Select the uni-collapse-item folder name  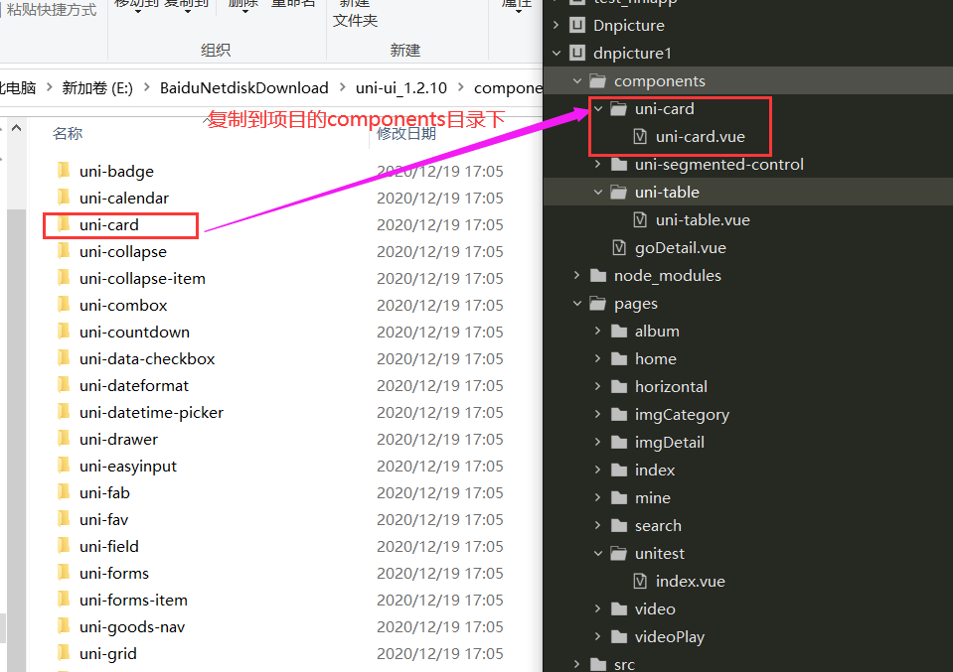pyautogui.click(x=142, y=278)
